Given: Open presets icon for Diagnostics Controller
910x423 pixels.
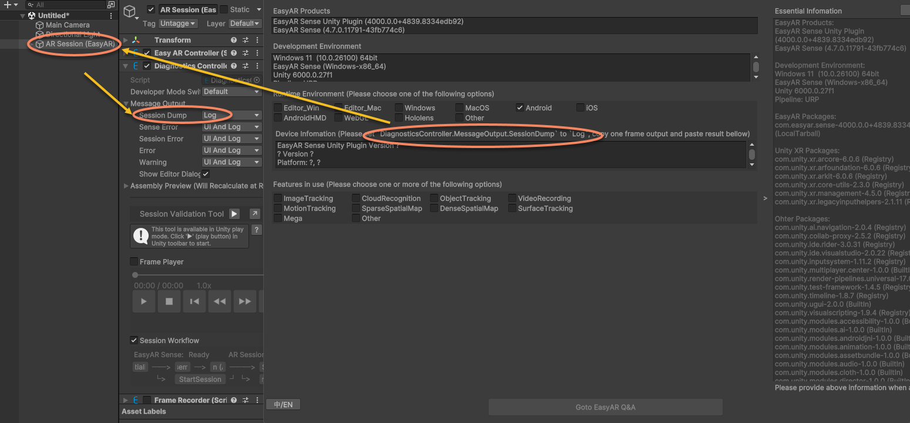Looking at the screenshot, I should 246,66.
